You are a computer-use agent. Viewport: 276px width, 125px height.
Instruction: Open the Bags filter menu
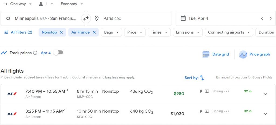pos(111,32)
